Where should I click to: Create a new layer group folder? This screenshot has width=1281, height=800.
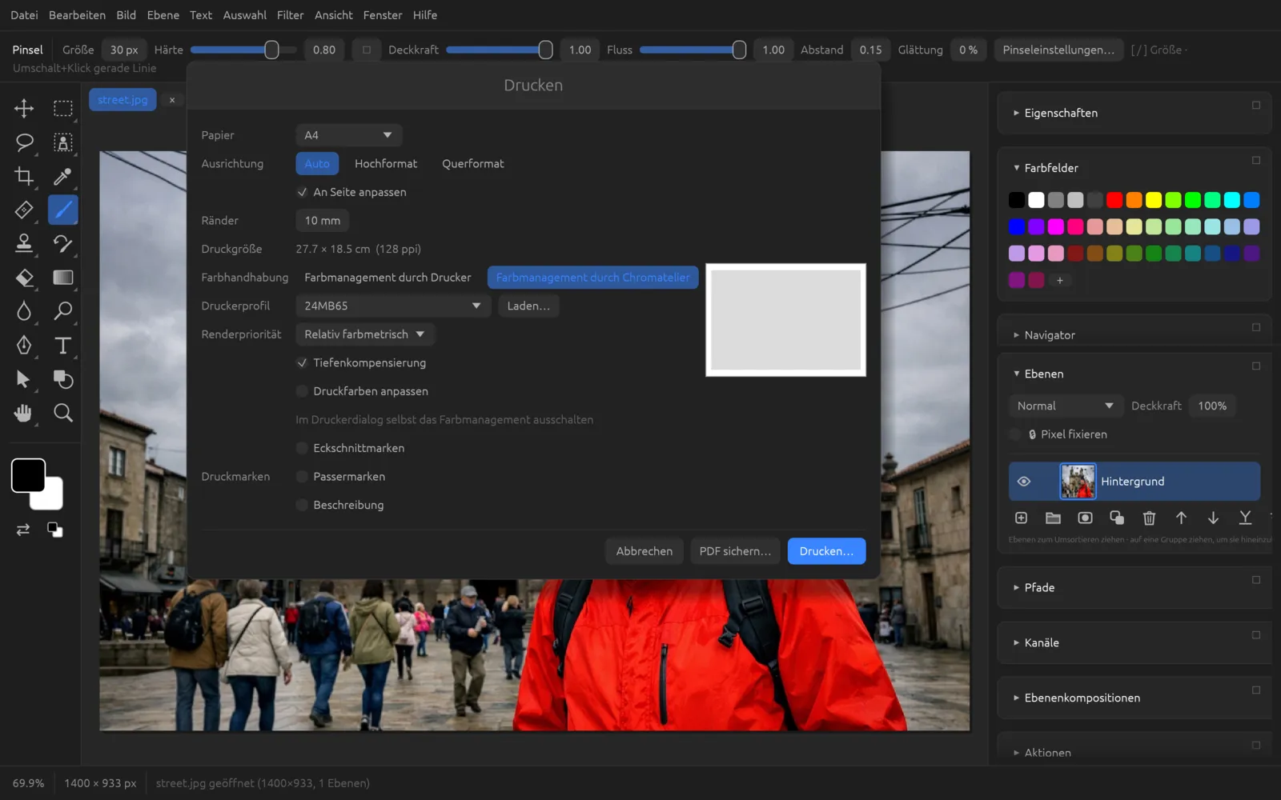pos(1053,518)
